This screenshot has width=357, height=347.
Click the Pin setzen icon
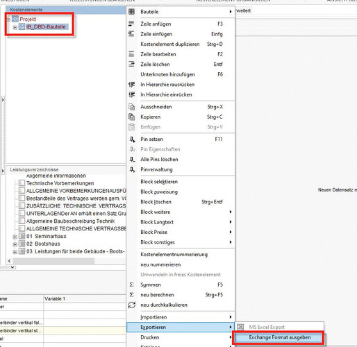[132, 139]
